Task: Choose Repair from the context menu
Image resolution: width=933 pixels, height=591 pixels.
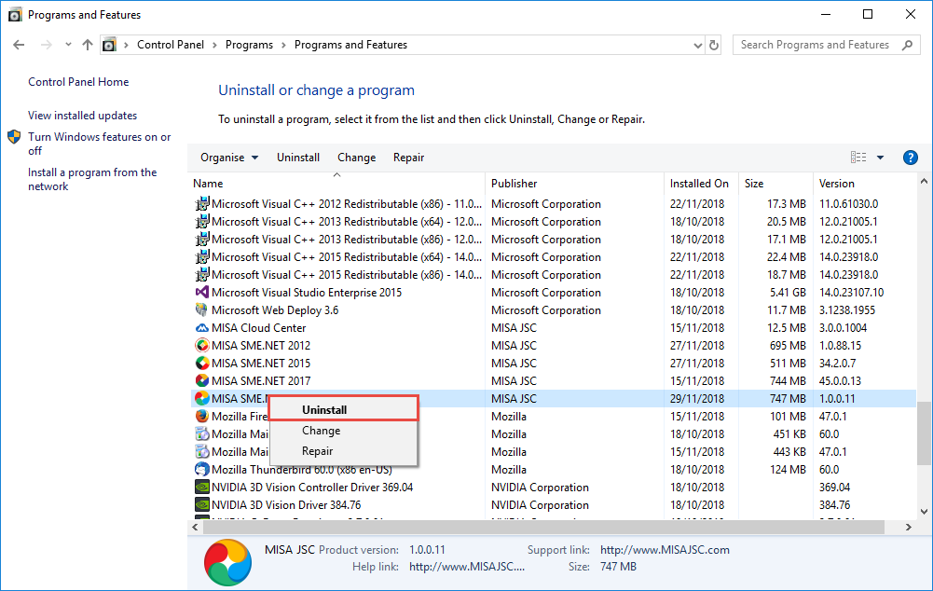Action: pos(344,451)
